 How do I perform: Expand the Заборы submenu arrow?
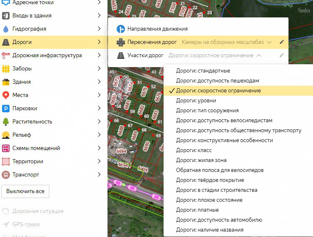pyautogui.click(x=99, y=68)
